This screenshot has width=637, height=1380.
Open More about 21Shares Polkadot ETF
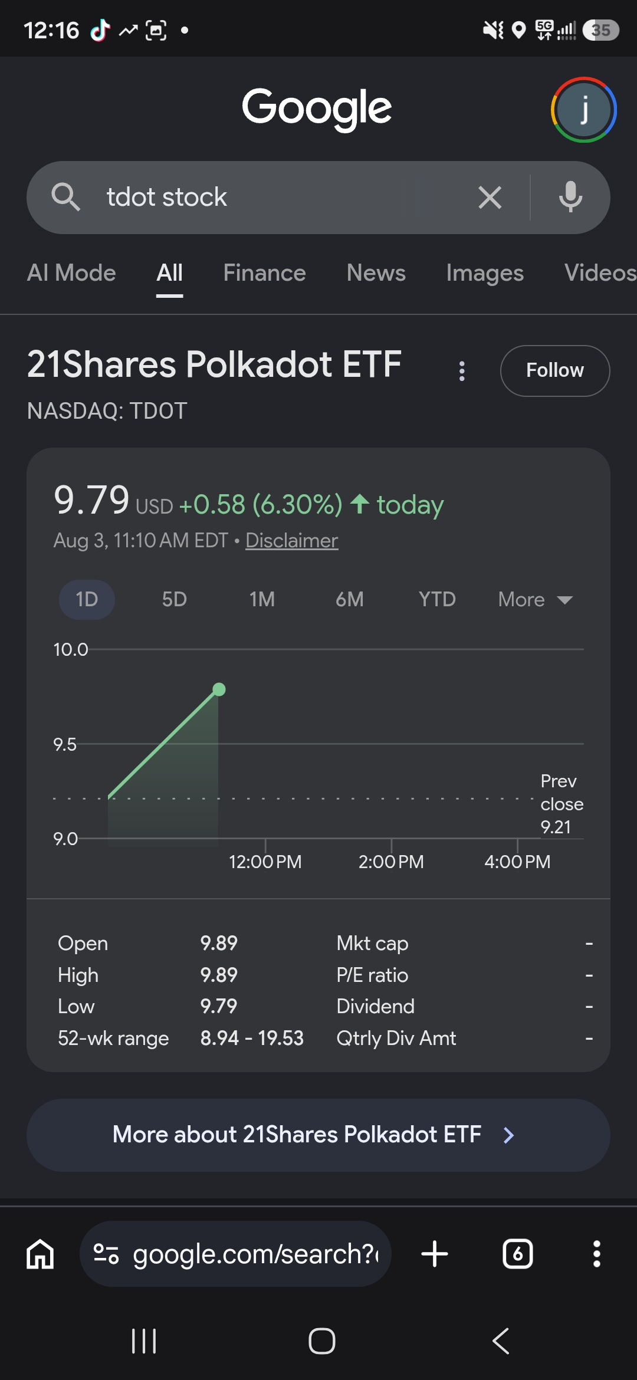point(318,1135)
